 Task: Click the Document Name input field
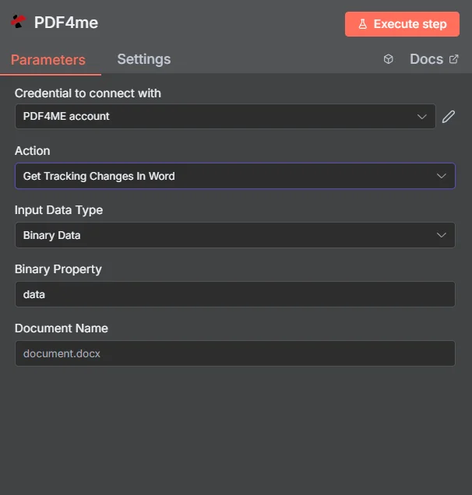(x=235, y=353)
